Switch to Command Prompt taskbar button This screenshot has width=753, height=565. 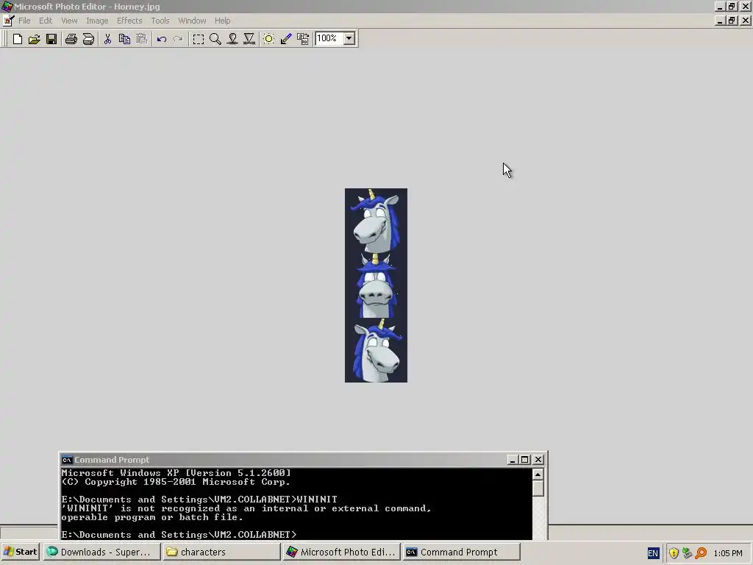pyautogui.click(x=462, y=552)
